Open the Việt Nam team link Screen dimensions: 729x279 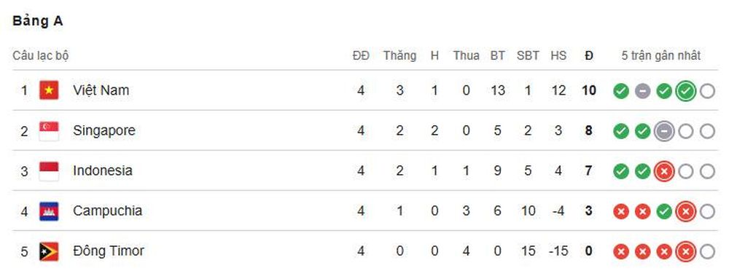pos(101,90)
